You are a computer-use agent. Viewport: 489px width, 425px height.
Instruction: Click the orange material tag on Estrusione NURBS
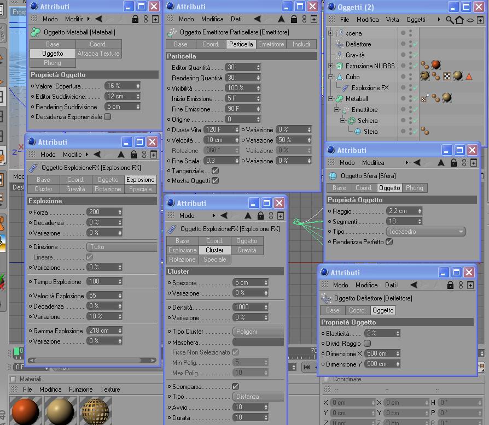436,65
